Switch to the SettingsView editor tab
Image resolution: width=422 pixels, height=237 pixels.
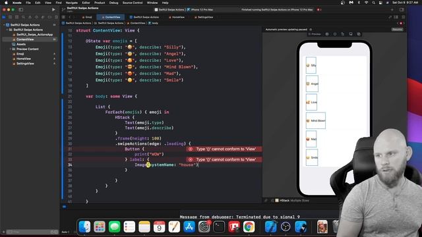coord(204,17)
